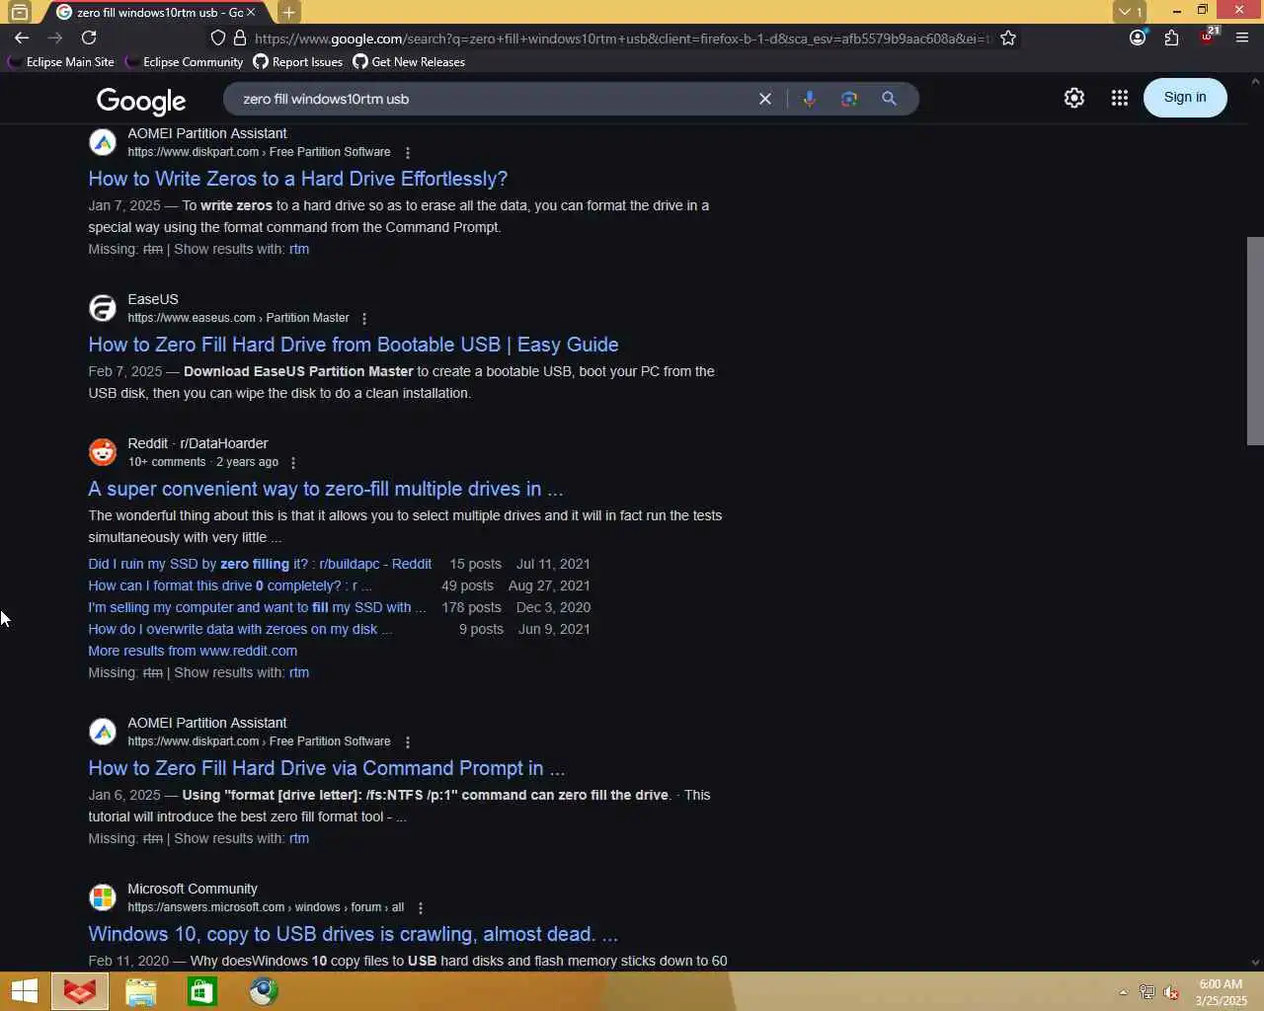Open more options for the EaseUS result
This screenshot has height=1011, width=1264.
pos(364,319)
